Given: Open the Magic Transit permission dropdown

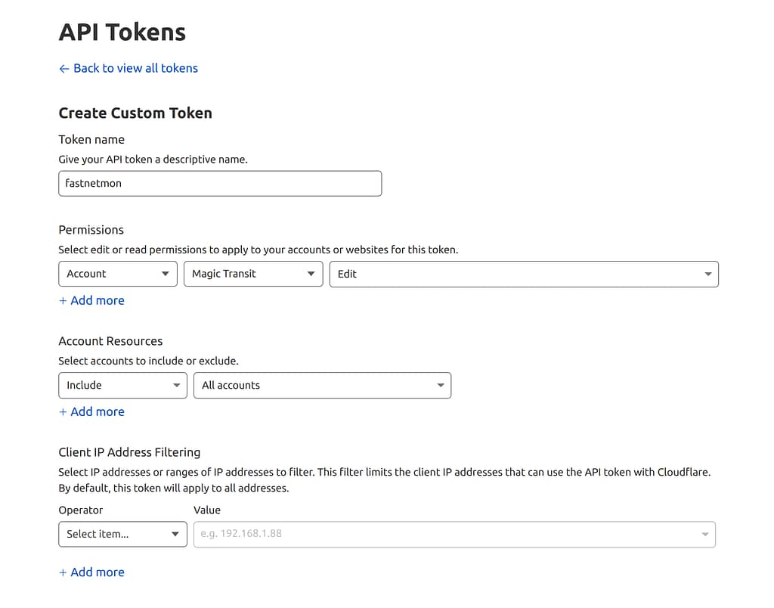Looking at the screenshot, I should (x=246, y=274).
